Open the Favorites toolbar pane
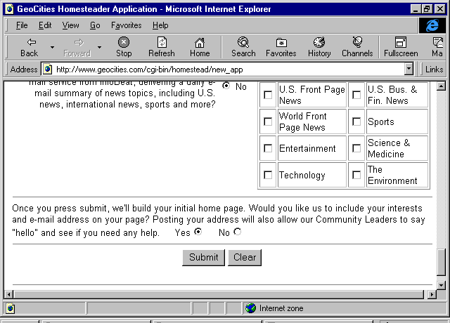The image size is (450, 323). click(x=281, y=47)
